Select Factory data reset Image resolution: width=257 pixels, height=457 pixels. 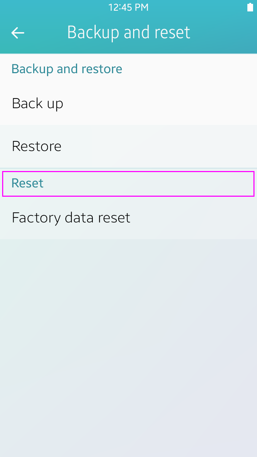128,218
